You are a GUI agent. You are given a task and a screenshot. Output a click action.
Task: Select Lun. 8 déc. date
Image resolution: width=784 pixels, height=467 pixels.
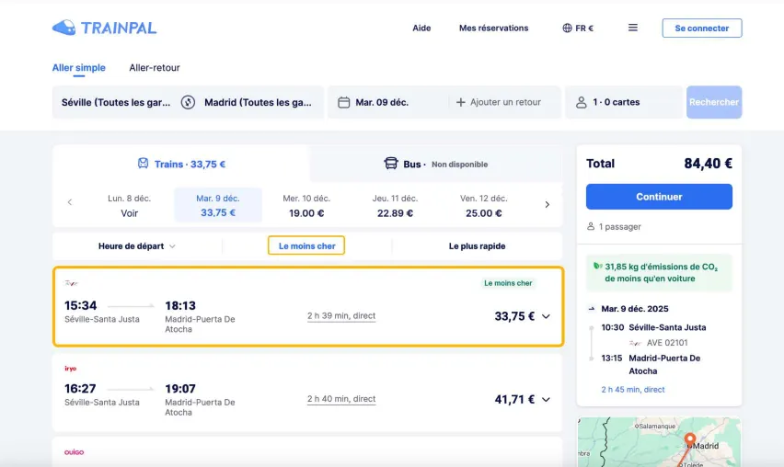pyautogui.click(x=130, y=205)
